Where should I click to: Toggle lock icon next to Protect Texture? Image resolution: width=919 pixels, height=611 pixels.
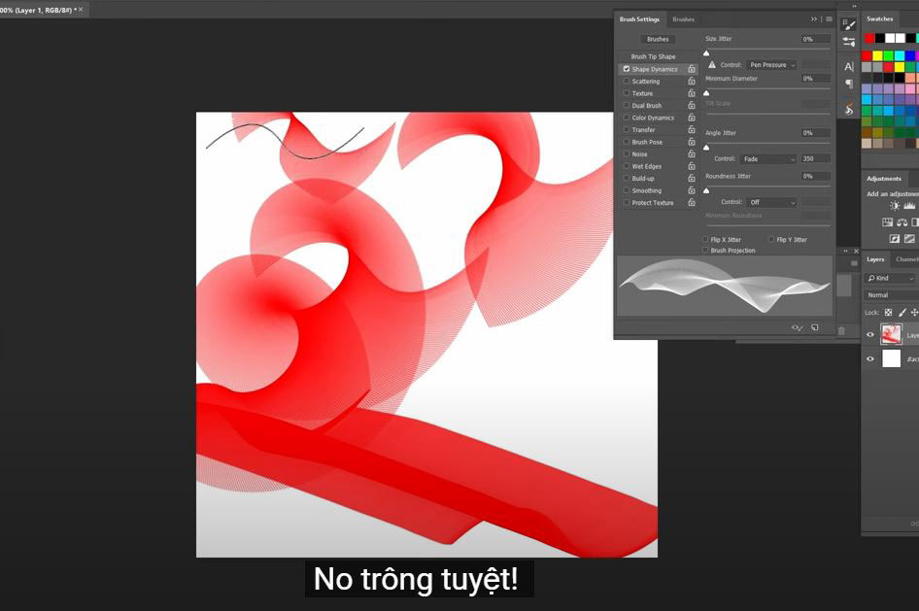click(x=692, y=203)
